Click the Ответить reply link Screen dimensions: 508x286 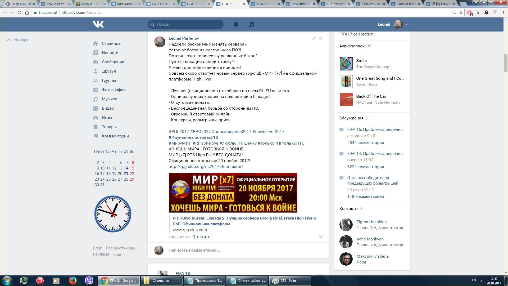201,237
